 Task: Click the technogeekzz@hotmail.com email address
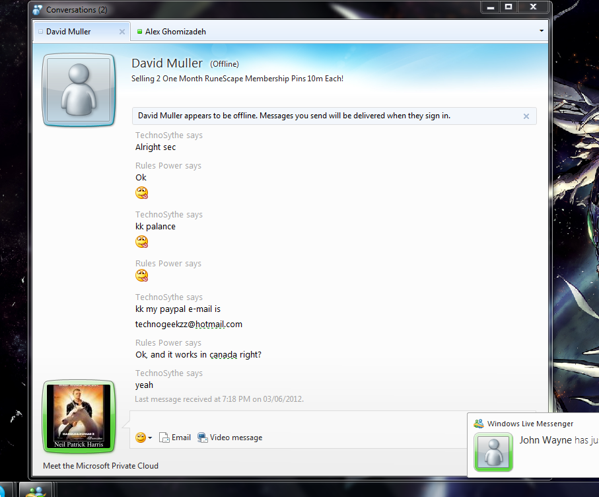pyautogui.click(x=189, y=325)
